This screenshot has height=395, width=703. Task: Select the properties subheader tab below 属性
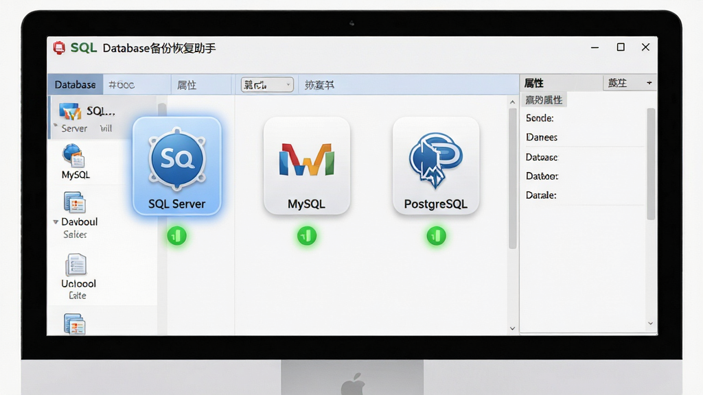[544, 100]
